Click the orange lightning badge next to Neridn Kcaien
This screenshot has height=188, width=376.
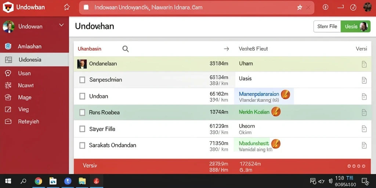click(x=276, y=112)
